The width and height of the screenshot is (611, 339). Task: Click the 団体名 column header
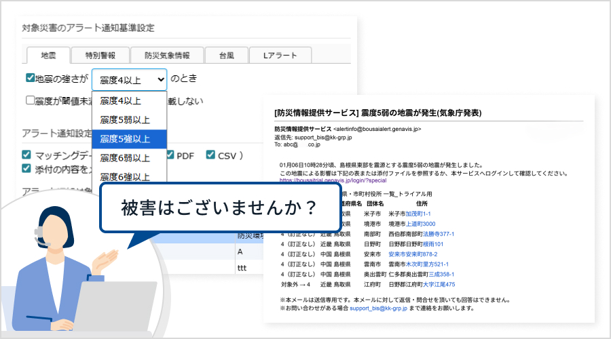click(375, 203)
